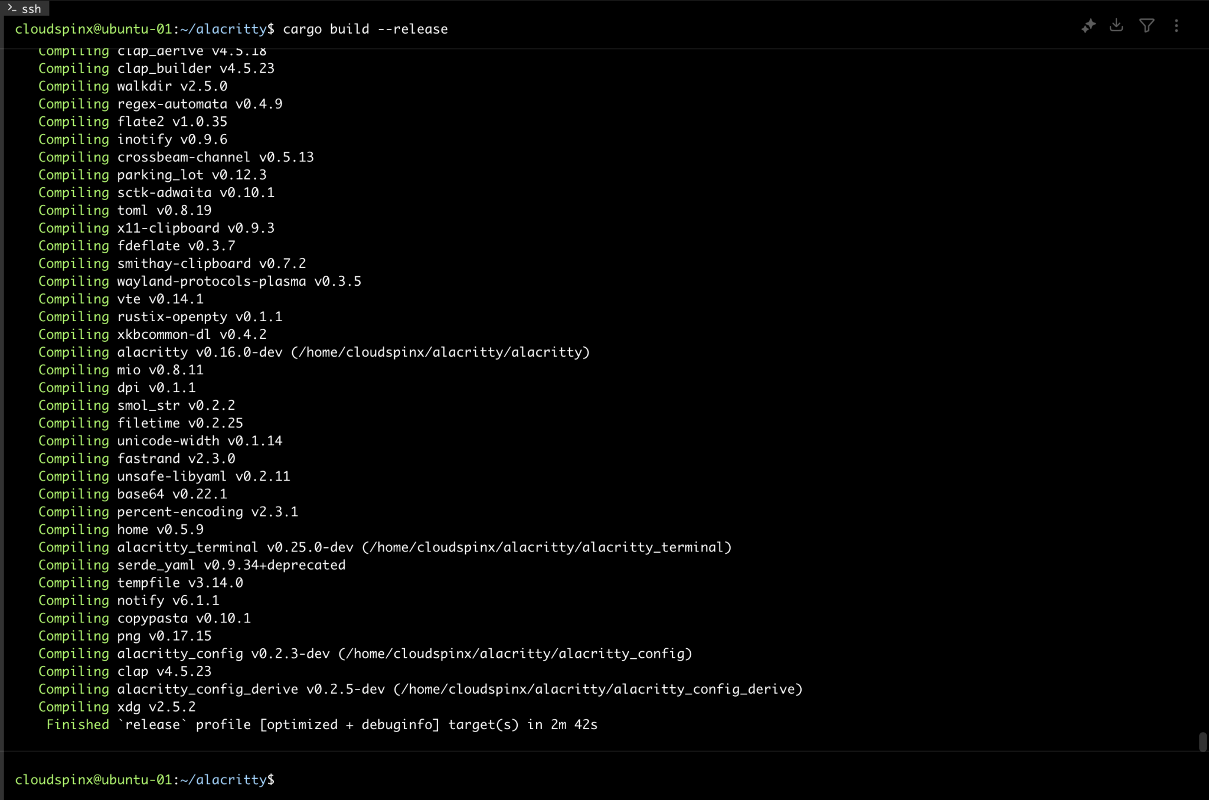
Task: Click the download icon to save terminal output
Action: [1117, 26]
